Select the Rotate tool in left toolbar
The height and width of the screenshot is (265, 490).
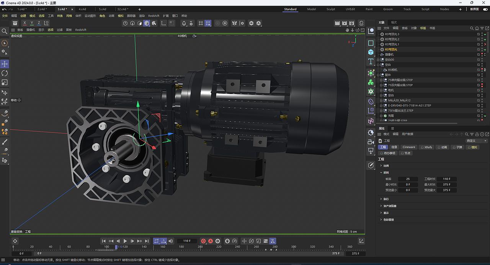[x=5, y=73]
